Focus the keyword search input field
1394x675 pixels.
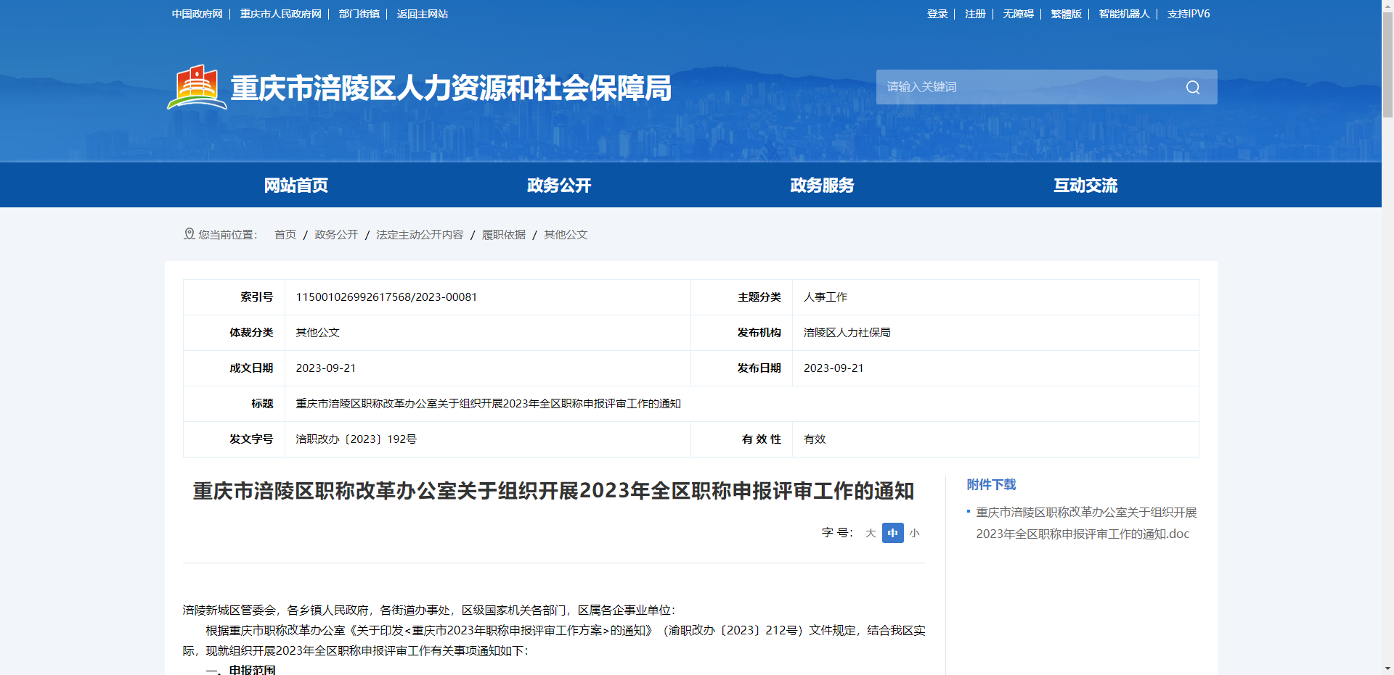click(1029, 87)
